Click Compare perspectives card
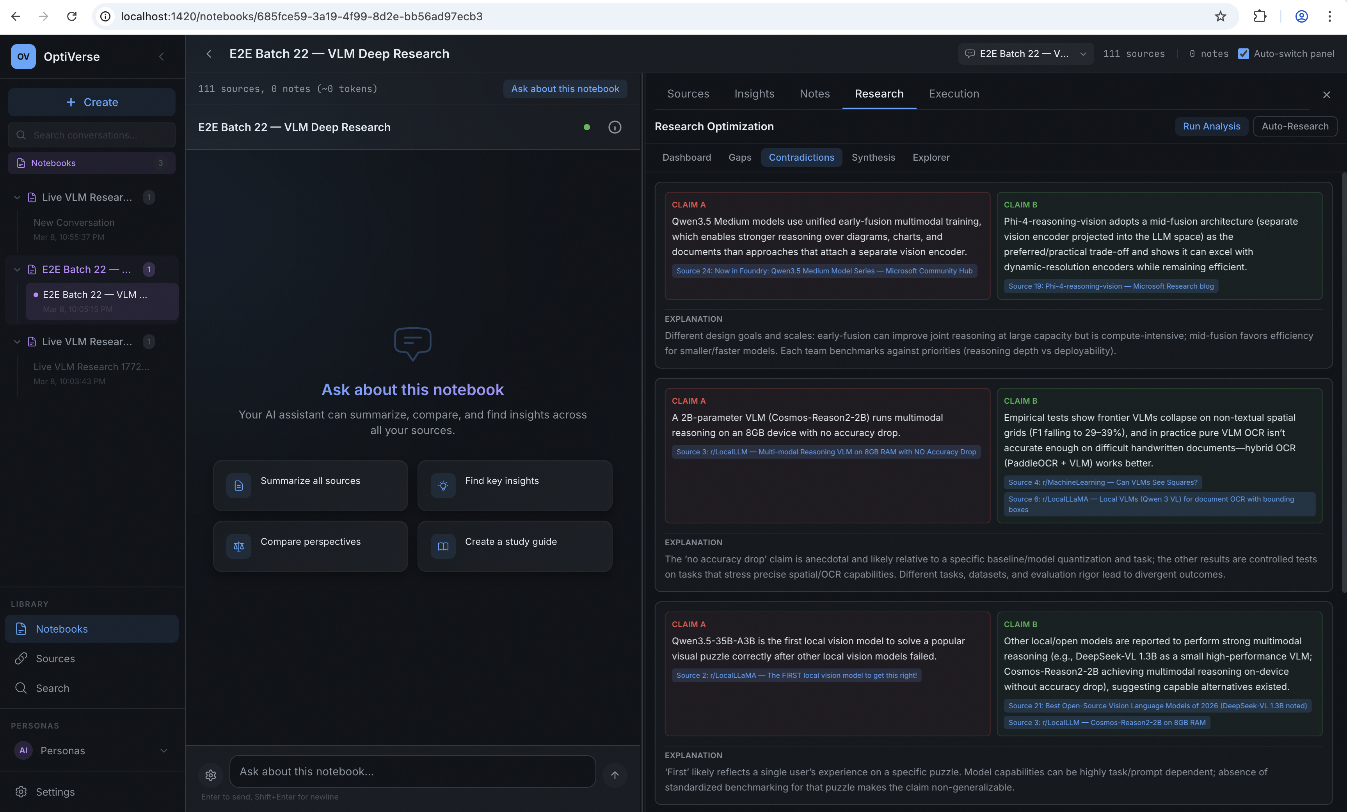The width and height of the screenshot is (1347, 812). pos(311,546)
